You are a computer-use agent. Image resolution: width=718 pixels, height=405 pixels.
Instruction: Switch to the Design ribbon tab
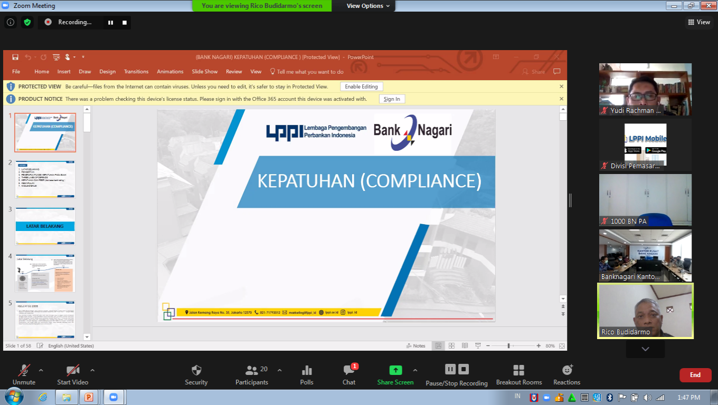(x=107, y=72)
